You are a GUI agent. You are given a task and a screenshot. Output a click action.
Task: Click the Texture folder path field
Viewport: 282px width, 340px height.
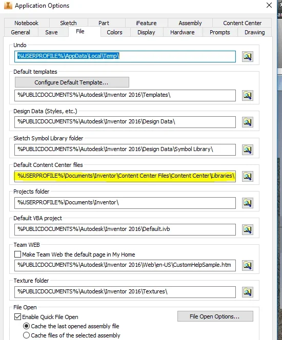(x=125, y=292)
